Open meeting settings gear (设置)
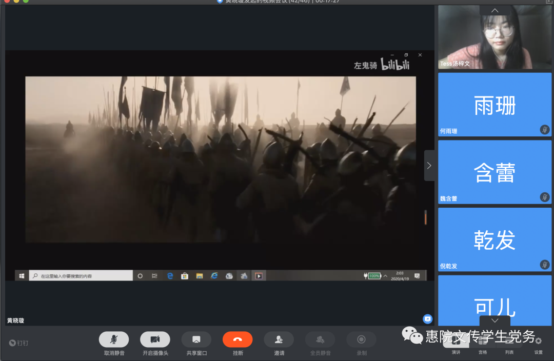Viewport: 554px width, 361px height. (x=538, y=341)
